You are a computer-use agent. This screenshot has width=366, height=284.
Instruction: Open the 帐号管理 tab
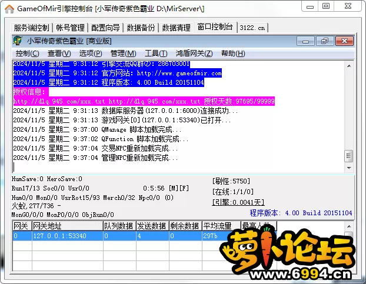[x=70, y=28]
